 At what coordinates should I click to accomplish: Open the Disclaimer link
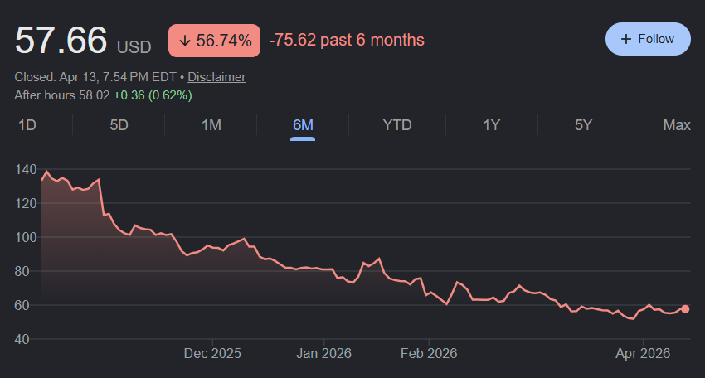point(216,77)
